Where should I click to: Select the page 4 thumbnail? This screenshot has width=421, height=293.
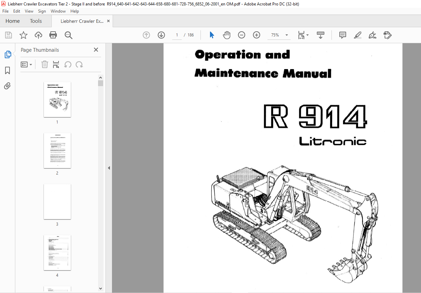(57, 253)
